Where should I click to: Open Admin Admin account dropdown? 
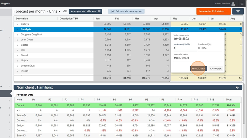[x=222, y=4]
